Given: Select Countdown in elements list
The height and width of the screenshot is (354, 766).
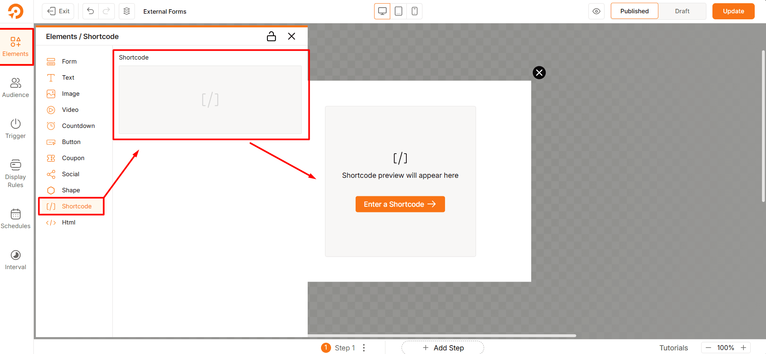Looking at the screenshot, I should click(x=78, y=126).
